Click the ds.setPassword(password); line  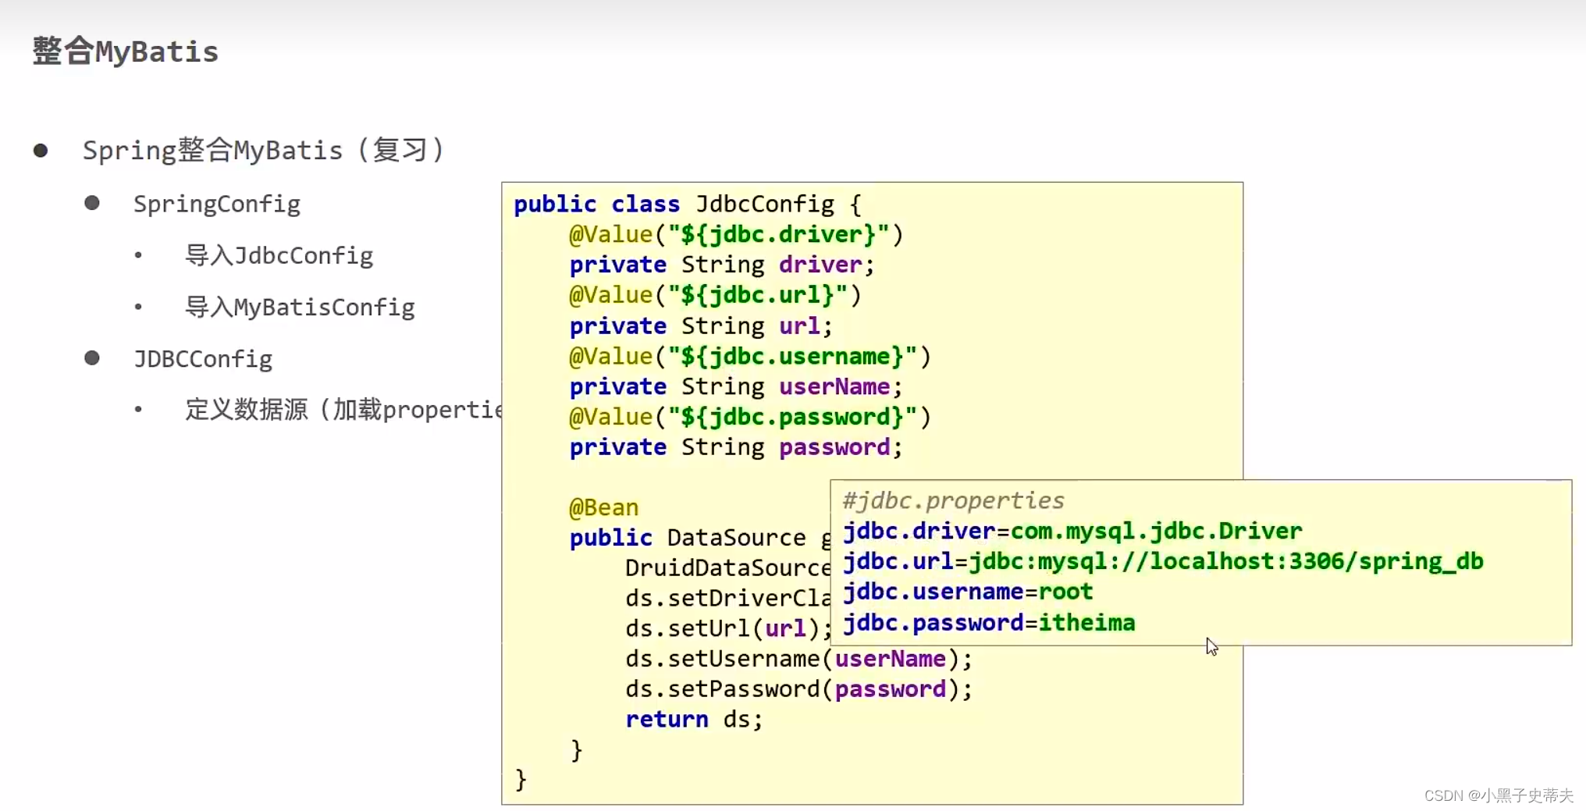click(x=798, y=689)
